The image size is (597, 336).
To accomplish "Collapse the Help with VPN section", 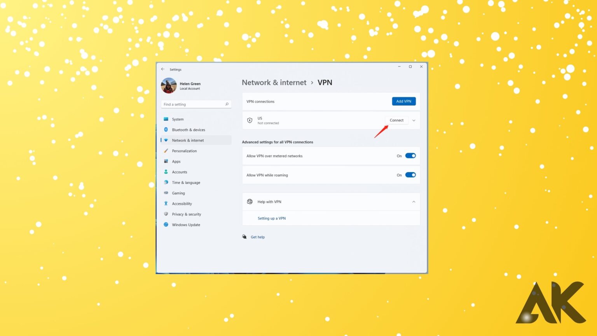I will pyautogui.click(x=414, y=202).
